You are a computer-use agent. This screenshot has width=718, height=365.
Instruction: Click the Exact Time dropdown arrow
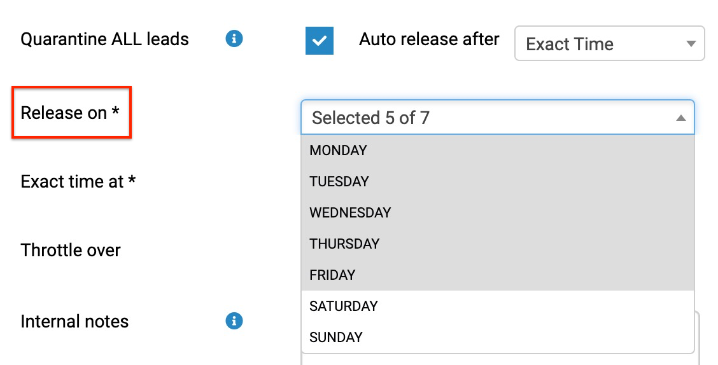(691, 44)
